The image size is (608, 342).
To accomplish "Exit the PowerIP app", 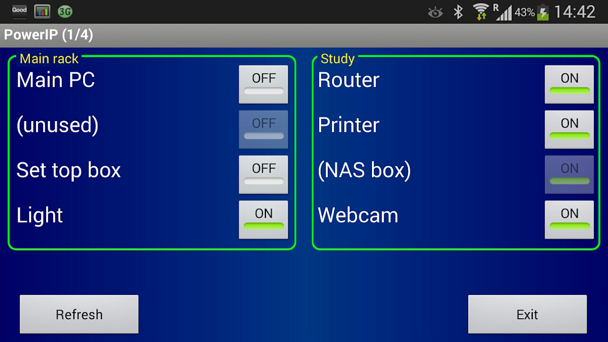I will pyautogui.click(x=527, y=314).
